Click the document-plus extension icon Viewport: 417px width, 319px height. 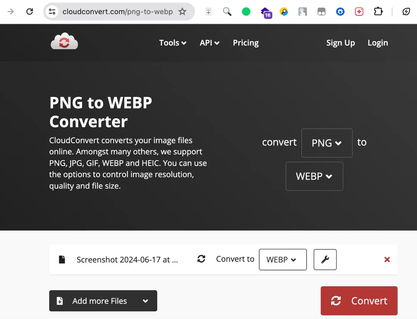[x=208, y=12]
